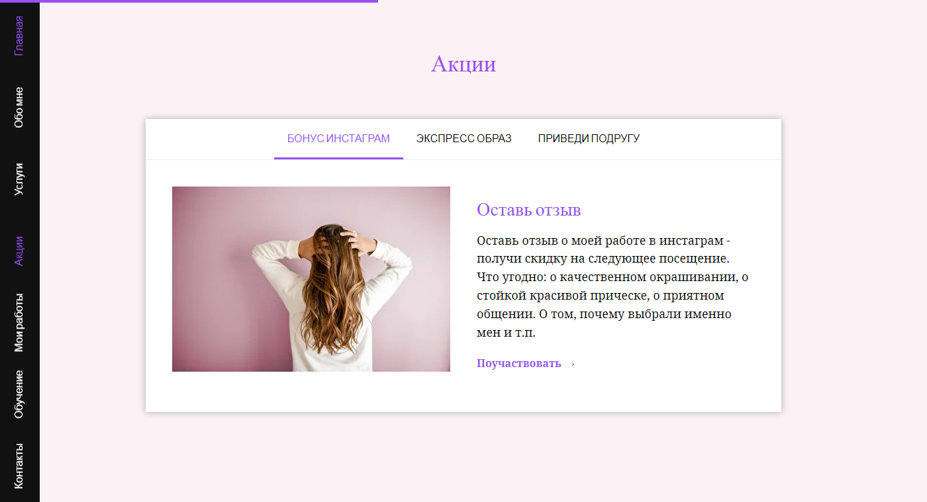
Task: Switch to the Приведи подругу tab
Action: 589,139
